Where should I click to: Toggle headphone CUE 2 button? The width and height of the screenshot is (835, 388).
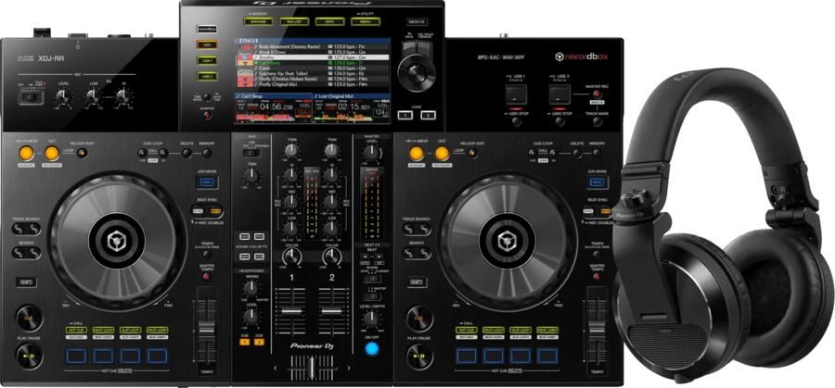(x=259, y=342)
